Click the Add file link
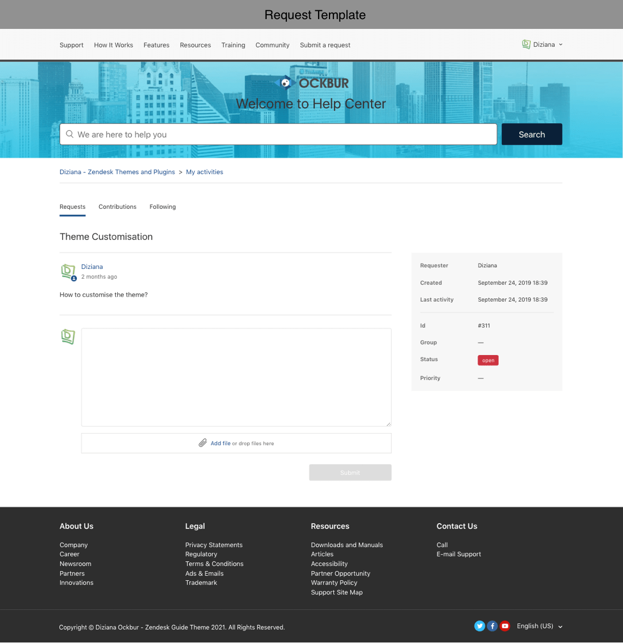Screen dimensions: 623x643 (x=220, y=443)
